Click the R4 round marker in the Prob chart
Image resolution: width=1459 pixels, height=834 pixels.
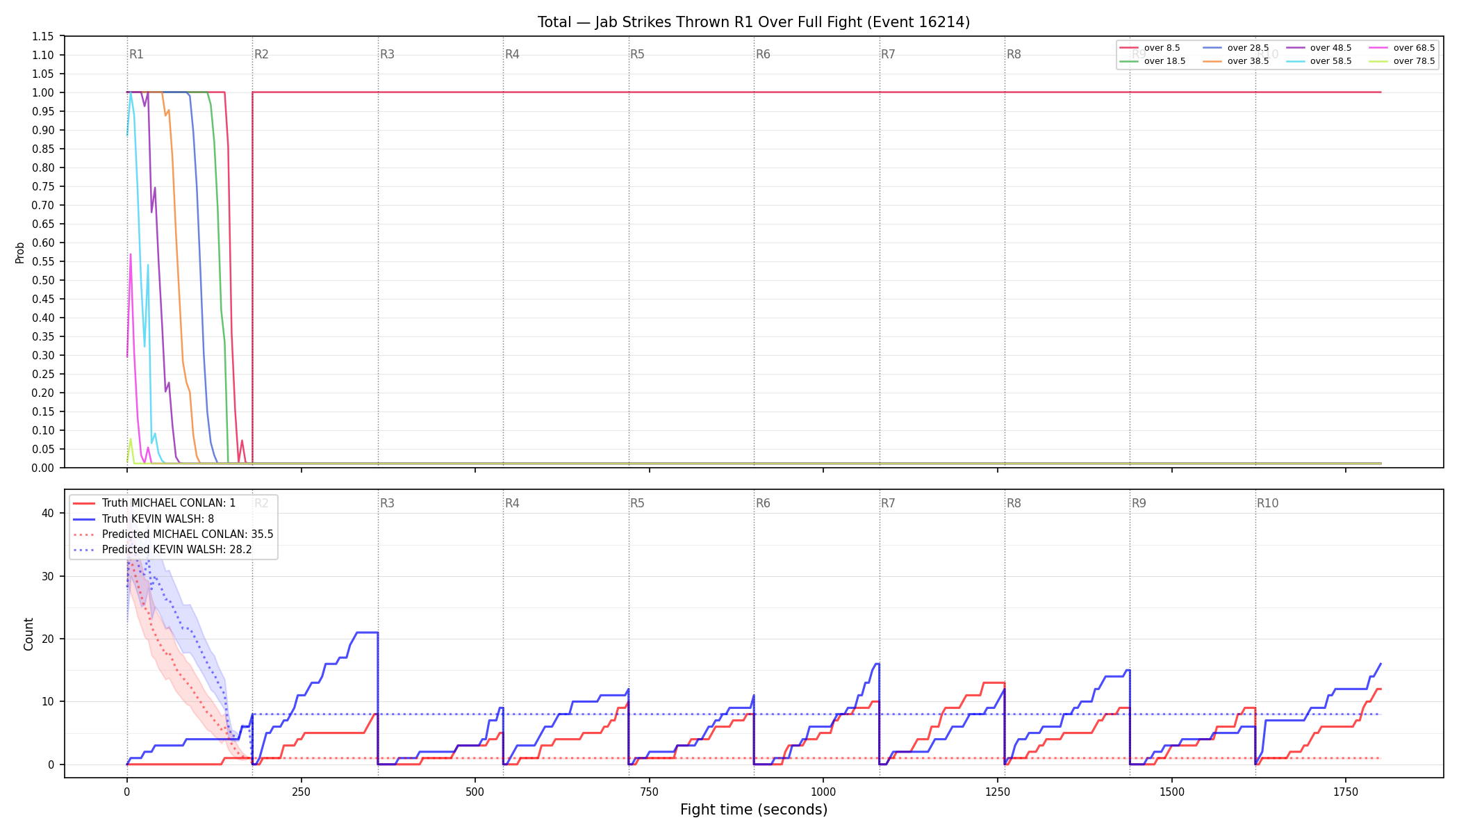(512, 54)
